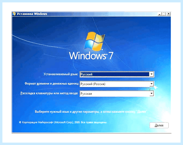Click the Windows setup icon in title bar
Viewport: 183px width, 145px height.
coord(14,14)
